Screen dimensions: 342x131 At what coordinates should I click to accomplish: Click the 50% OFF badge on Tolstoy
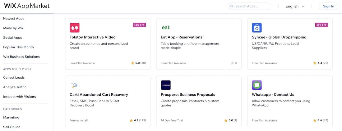139,25
